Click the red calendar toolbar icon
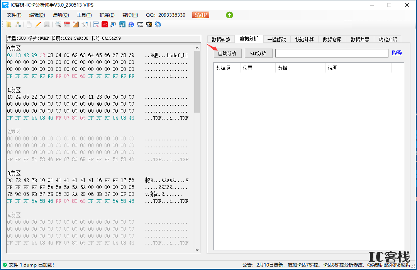417x270 pixels. [67, 24]
